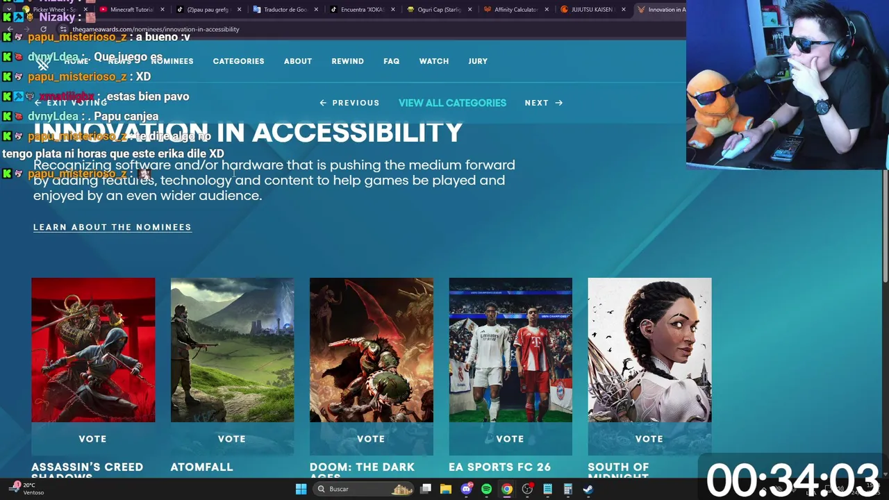The height and width of the screenshot is (500, 889).
Task: Switch to the Oguri Cap tab
Action: click(438, 10)
